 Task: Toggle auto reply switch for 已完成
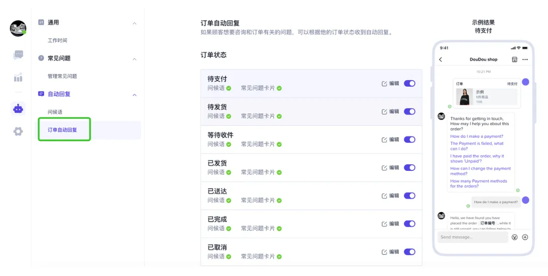410,224
